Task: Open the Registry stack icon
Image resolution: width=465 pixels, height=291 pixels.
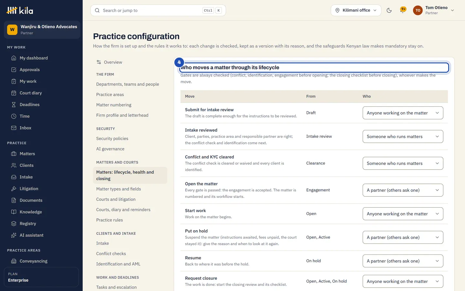Action: 14,223
